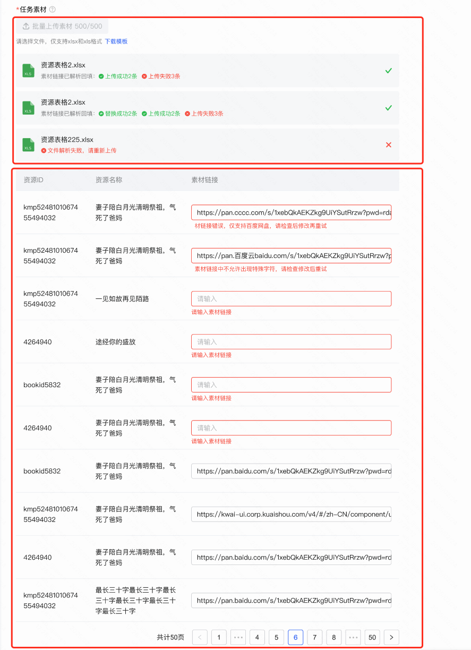
Task: Click the field containing 百度云baidu link
Action: 291,255
